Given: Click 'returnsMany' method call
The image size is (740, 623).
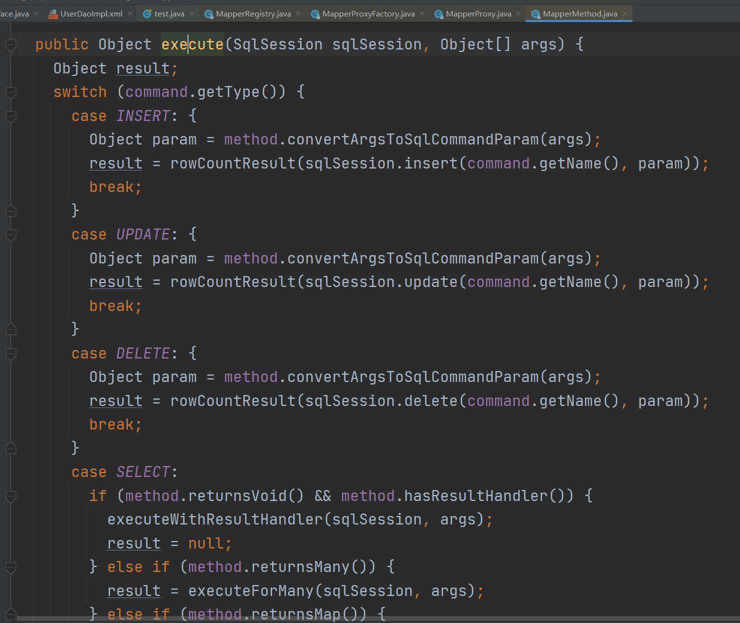Looking at the screenshot, I should (300, 567).
